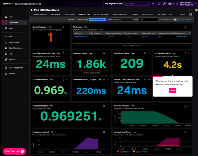Open the bookmarks icon in header
The width and height of the screenshot is (198, 156).
(159, 4)
